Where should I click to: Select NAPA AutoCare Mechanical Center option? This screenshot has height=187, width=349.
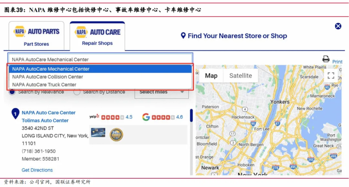[x=100, y=69]
